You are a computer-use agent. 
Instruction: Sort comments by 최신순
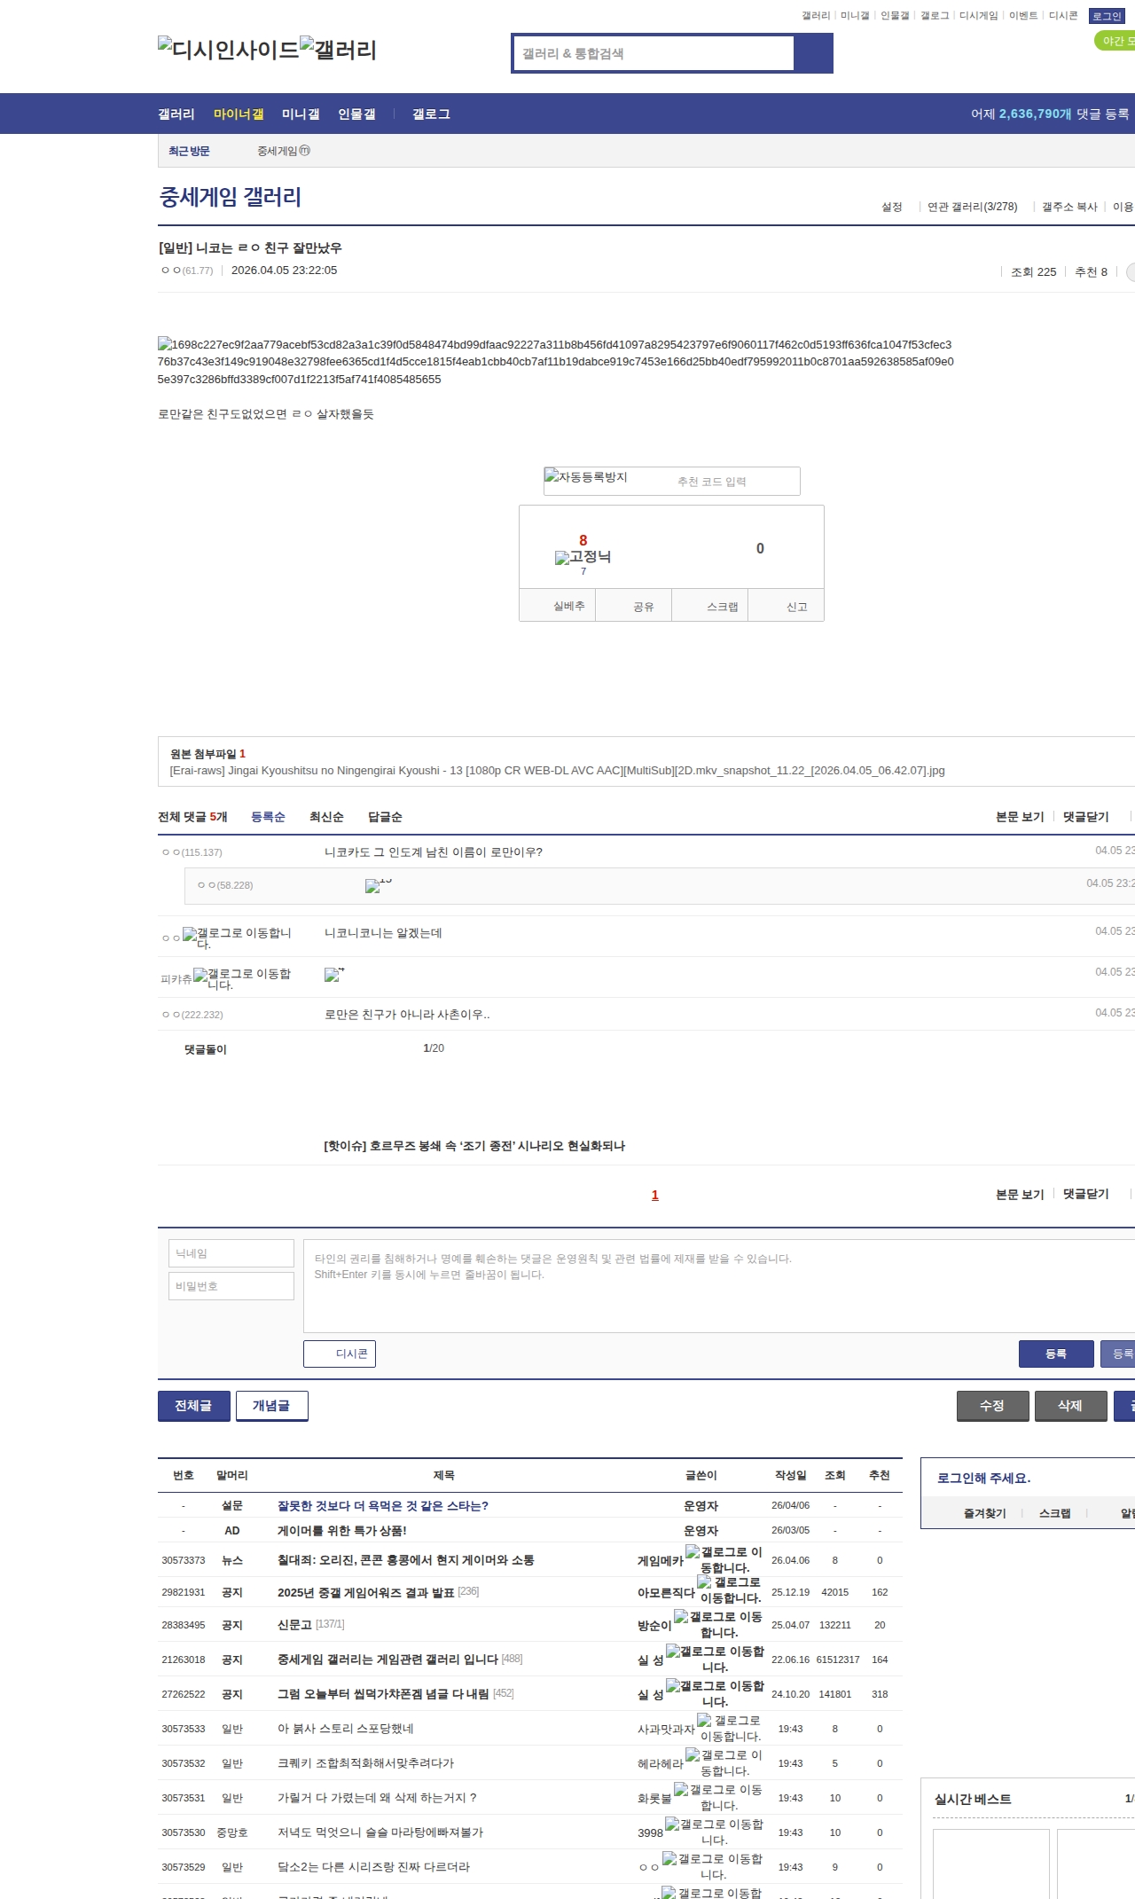[x=326, y=817]
